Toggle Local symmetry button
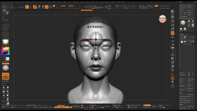The image size is (197, 111). point(172,41)
